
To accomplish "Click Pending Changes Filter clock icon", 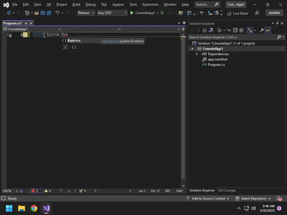I will click(x=219, y=30).
